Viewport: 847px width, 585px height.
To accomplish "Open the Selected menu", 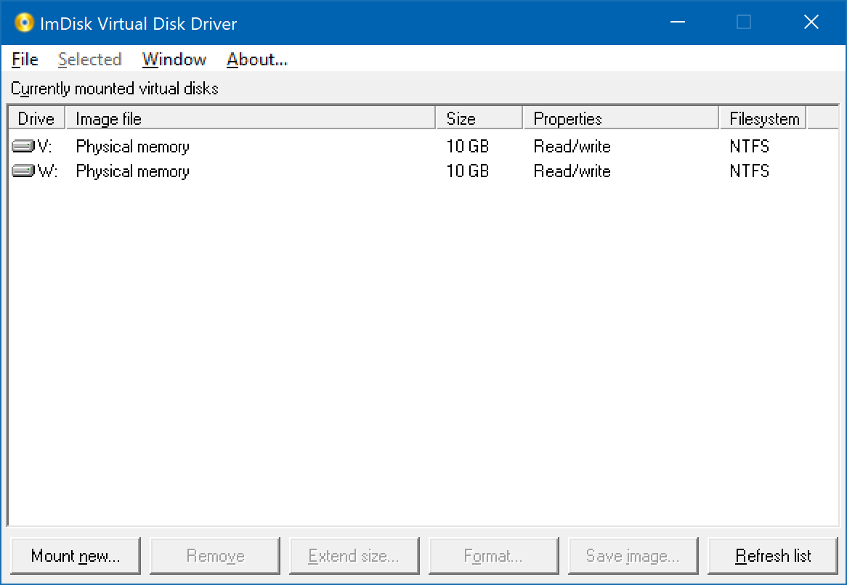I will tap(89, 60).
